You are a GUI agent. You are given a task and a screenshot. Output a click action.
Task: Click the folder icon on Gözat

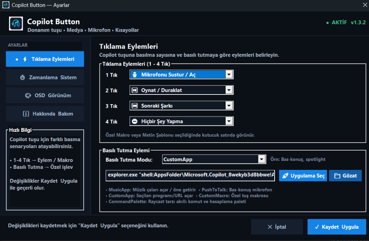point(337,176)
